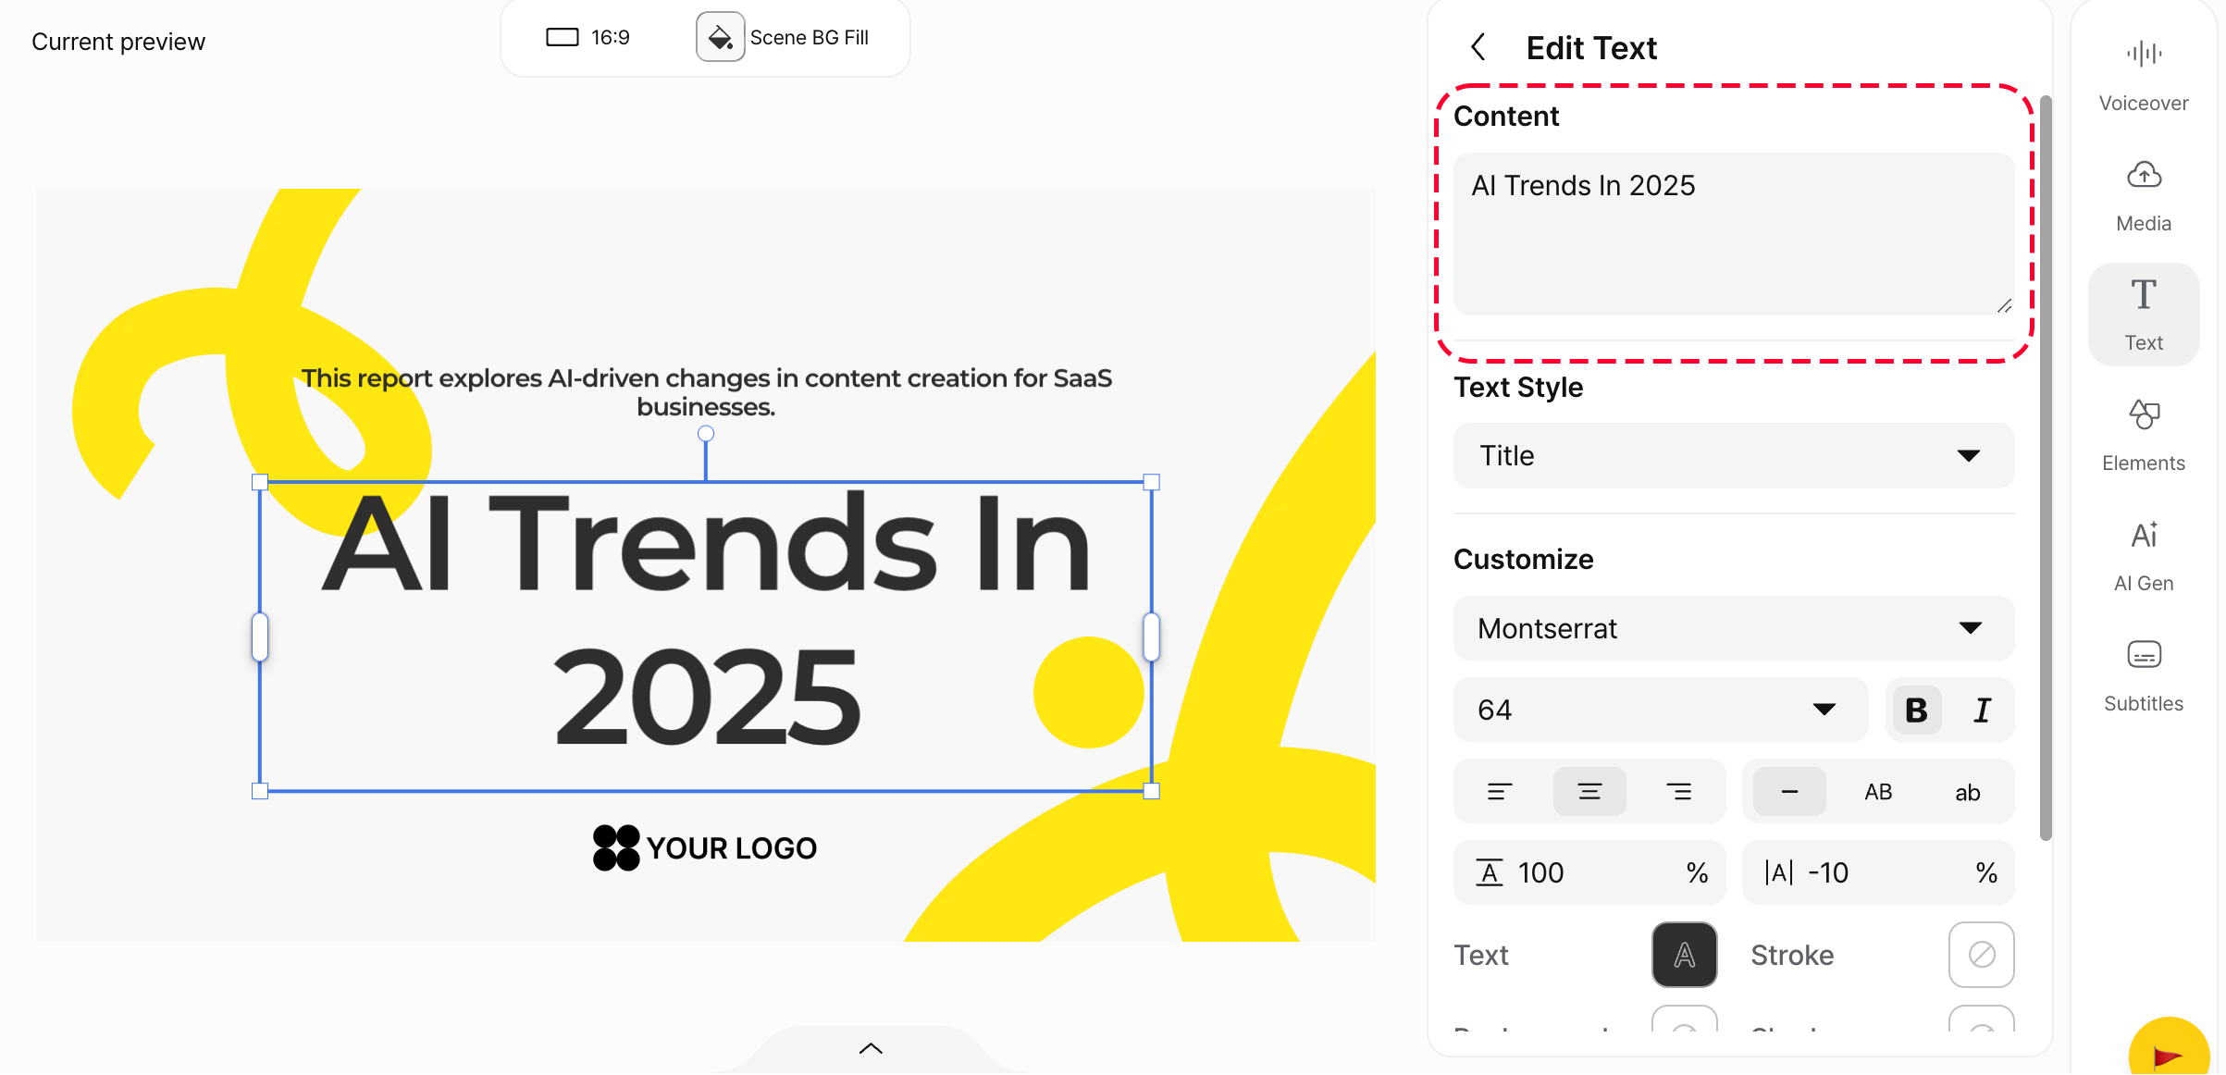The height and width of the screenshot is (1075, 2226).
Task: Expand the bottom panel with up chevron
Action: (x=871, y=1048)
